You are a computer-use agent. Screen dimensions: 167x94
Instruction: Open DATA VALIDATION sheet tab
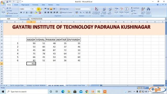tap(17, 85)
